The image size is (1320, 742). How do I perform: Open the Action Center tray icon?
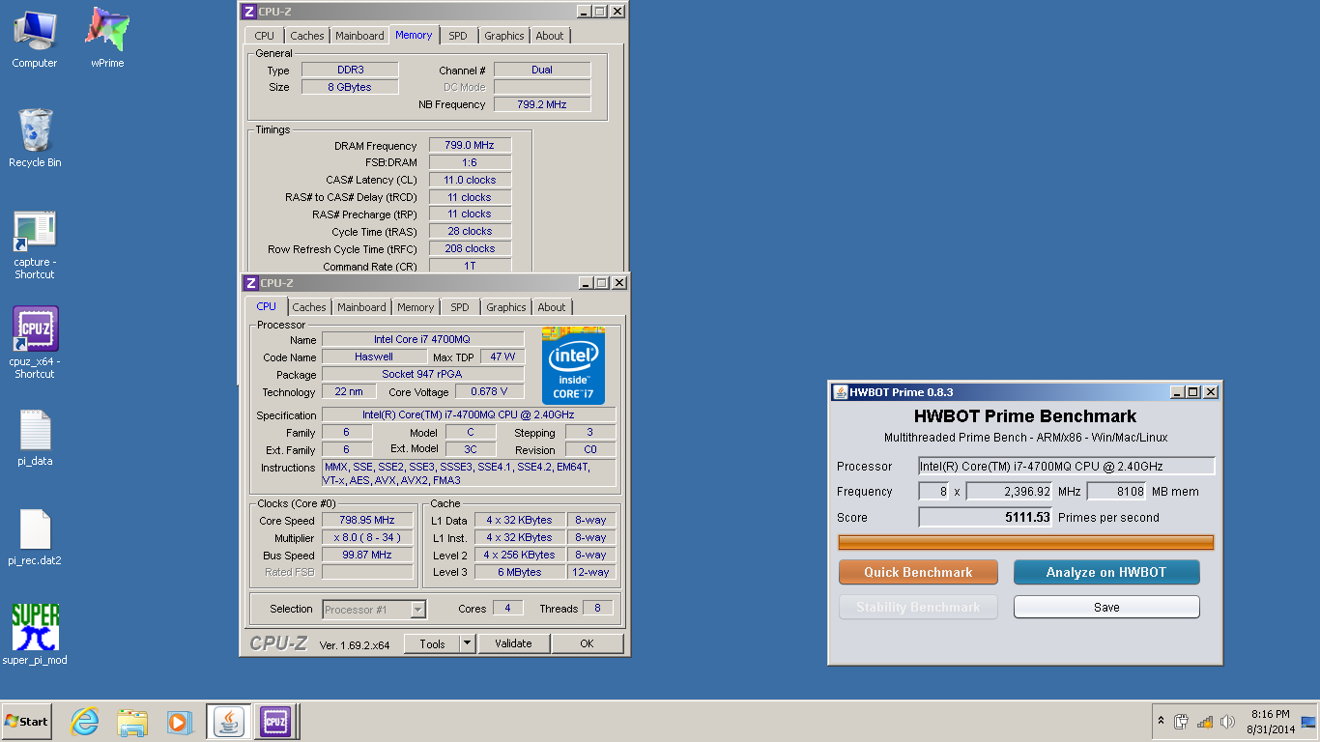pos(1181,722)
